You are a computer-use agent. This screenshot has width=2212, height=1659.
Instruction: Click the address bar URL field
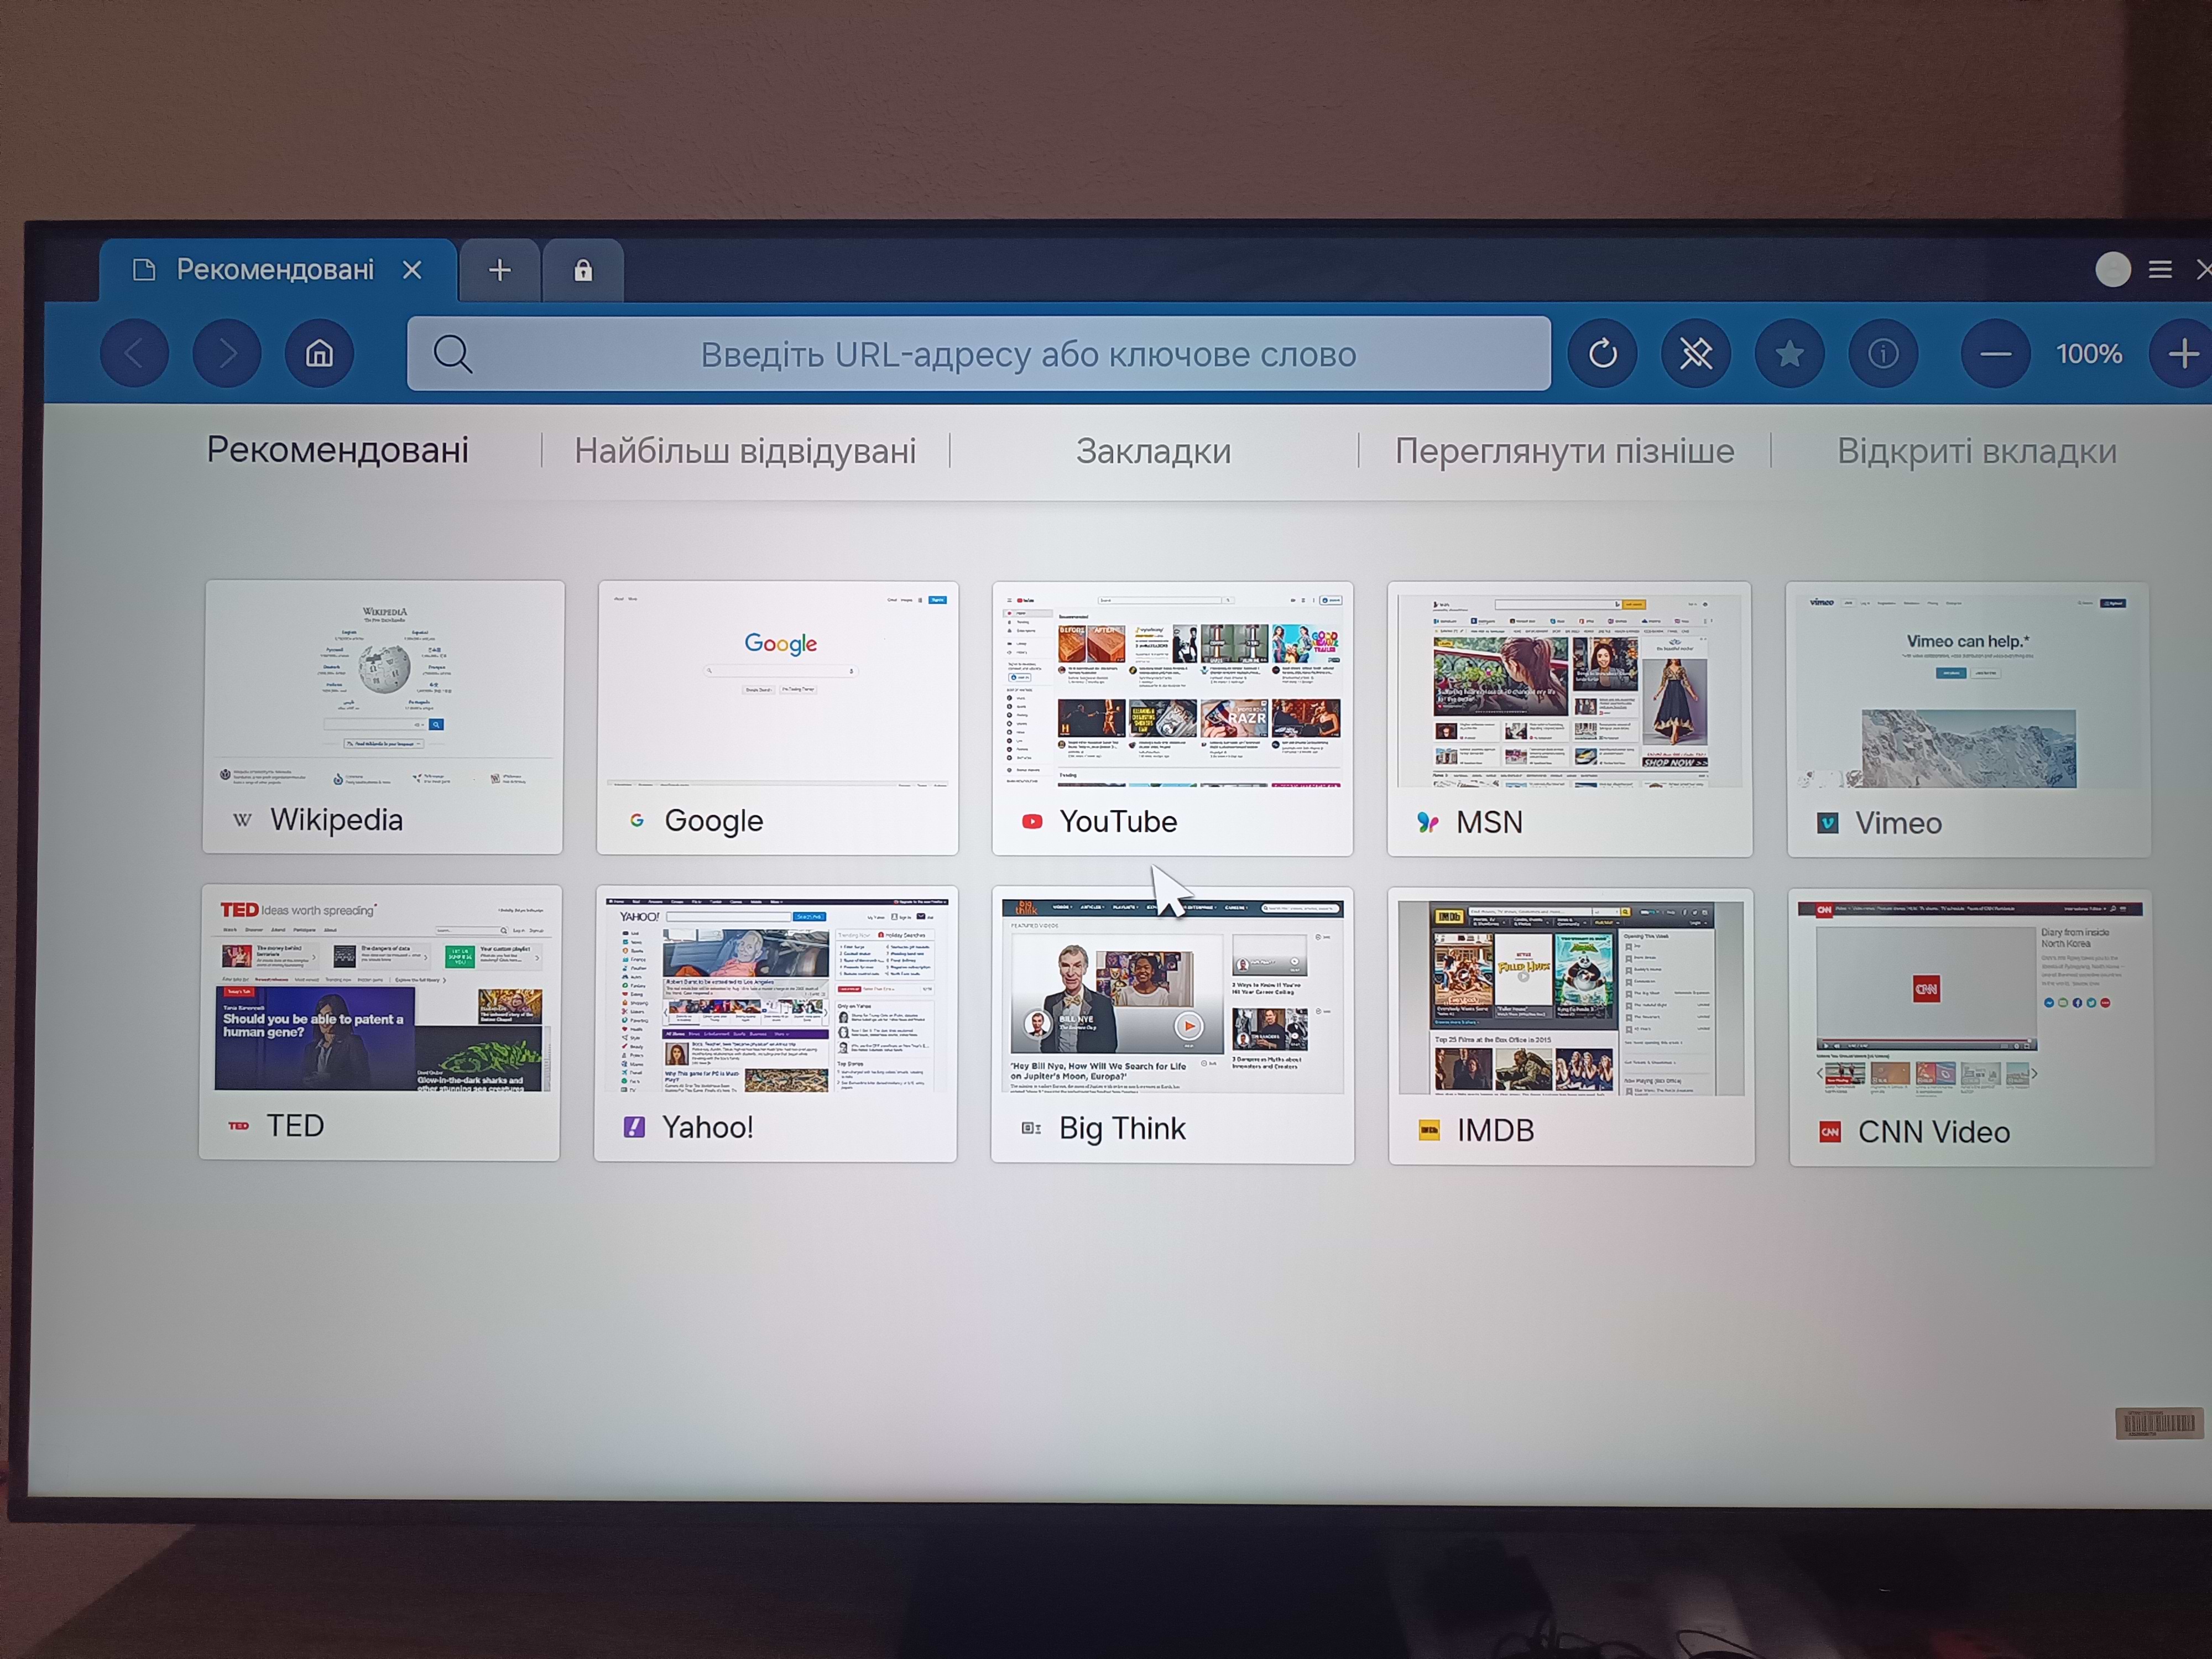coord(979,354)
